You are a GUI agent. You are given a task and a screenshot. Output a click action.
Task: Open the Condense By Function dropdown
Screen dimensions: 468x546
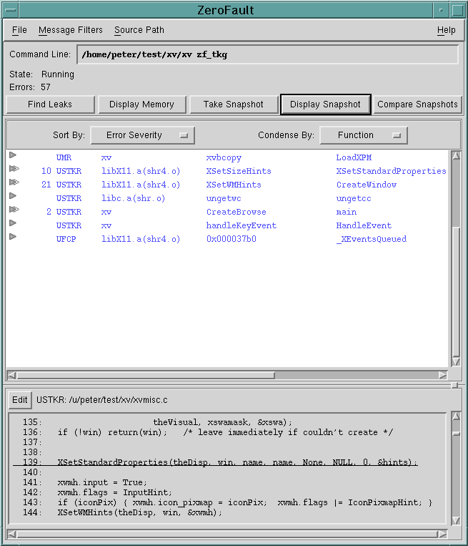tap(363, 135)
